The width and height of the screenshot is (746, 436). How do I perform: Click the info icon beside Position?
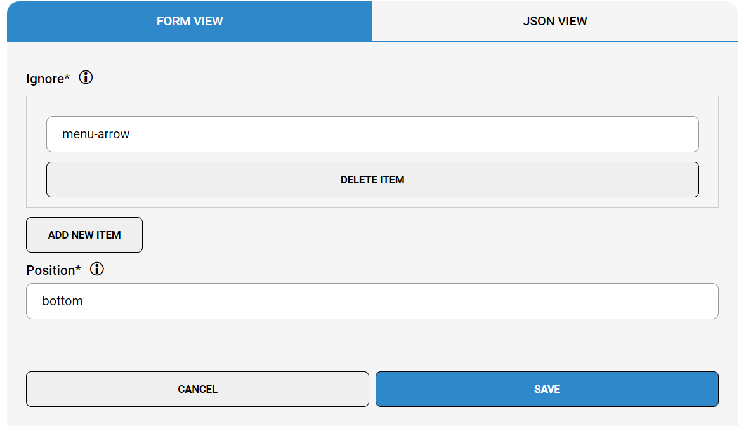(x=96, y=269)
